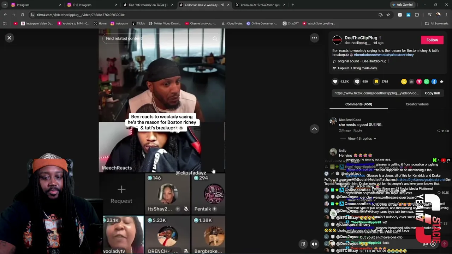Open the Youtube to MP4 bookmark
Screen dimensions: 452x254
pos(73,24)
